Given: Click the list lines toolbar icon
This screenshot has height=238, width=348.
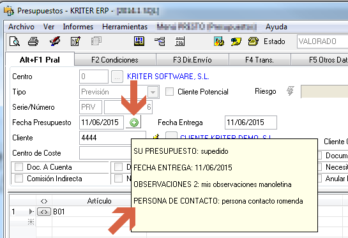Looking at the screenshot, I should [179, 41].
